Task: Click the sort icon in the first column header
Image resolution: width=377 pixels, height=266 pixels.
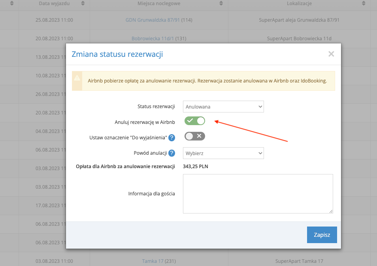Action: point(11,4)
